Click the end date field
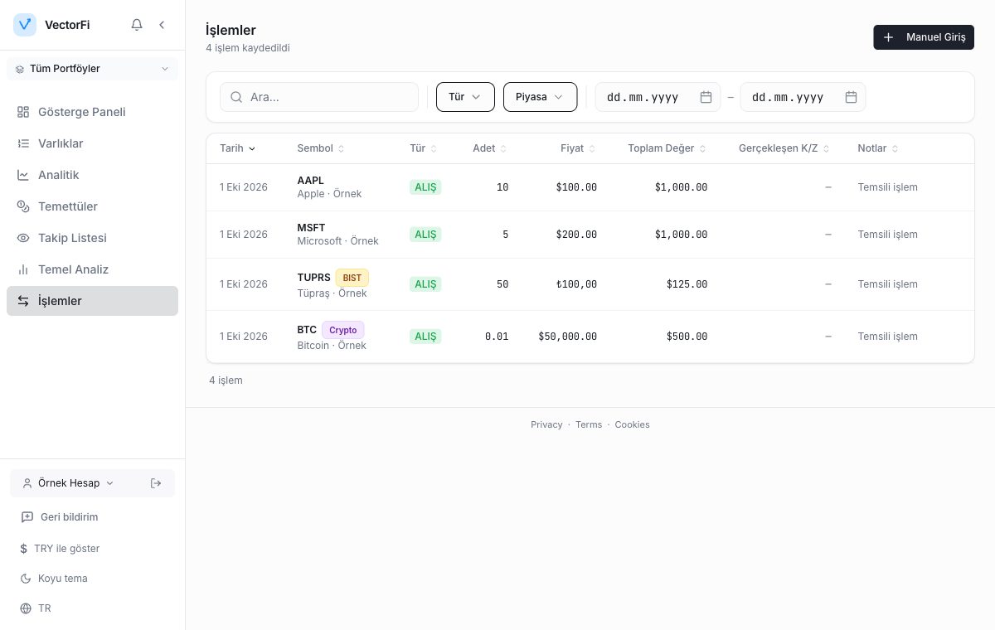 [x=803, y=97]
